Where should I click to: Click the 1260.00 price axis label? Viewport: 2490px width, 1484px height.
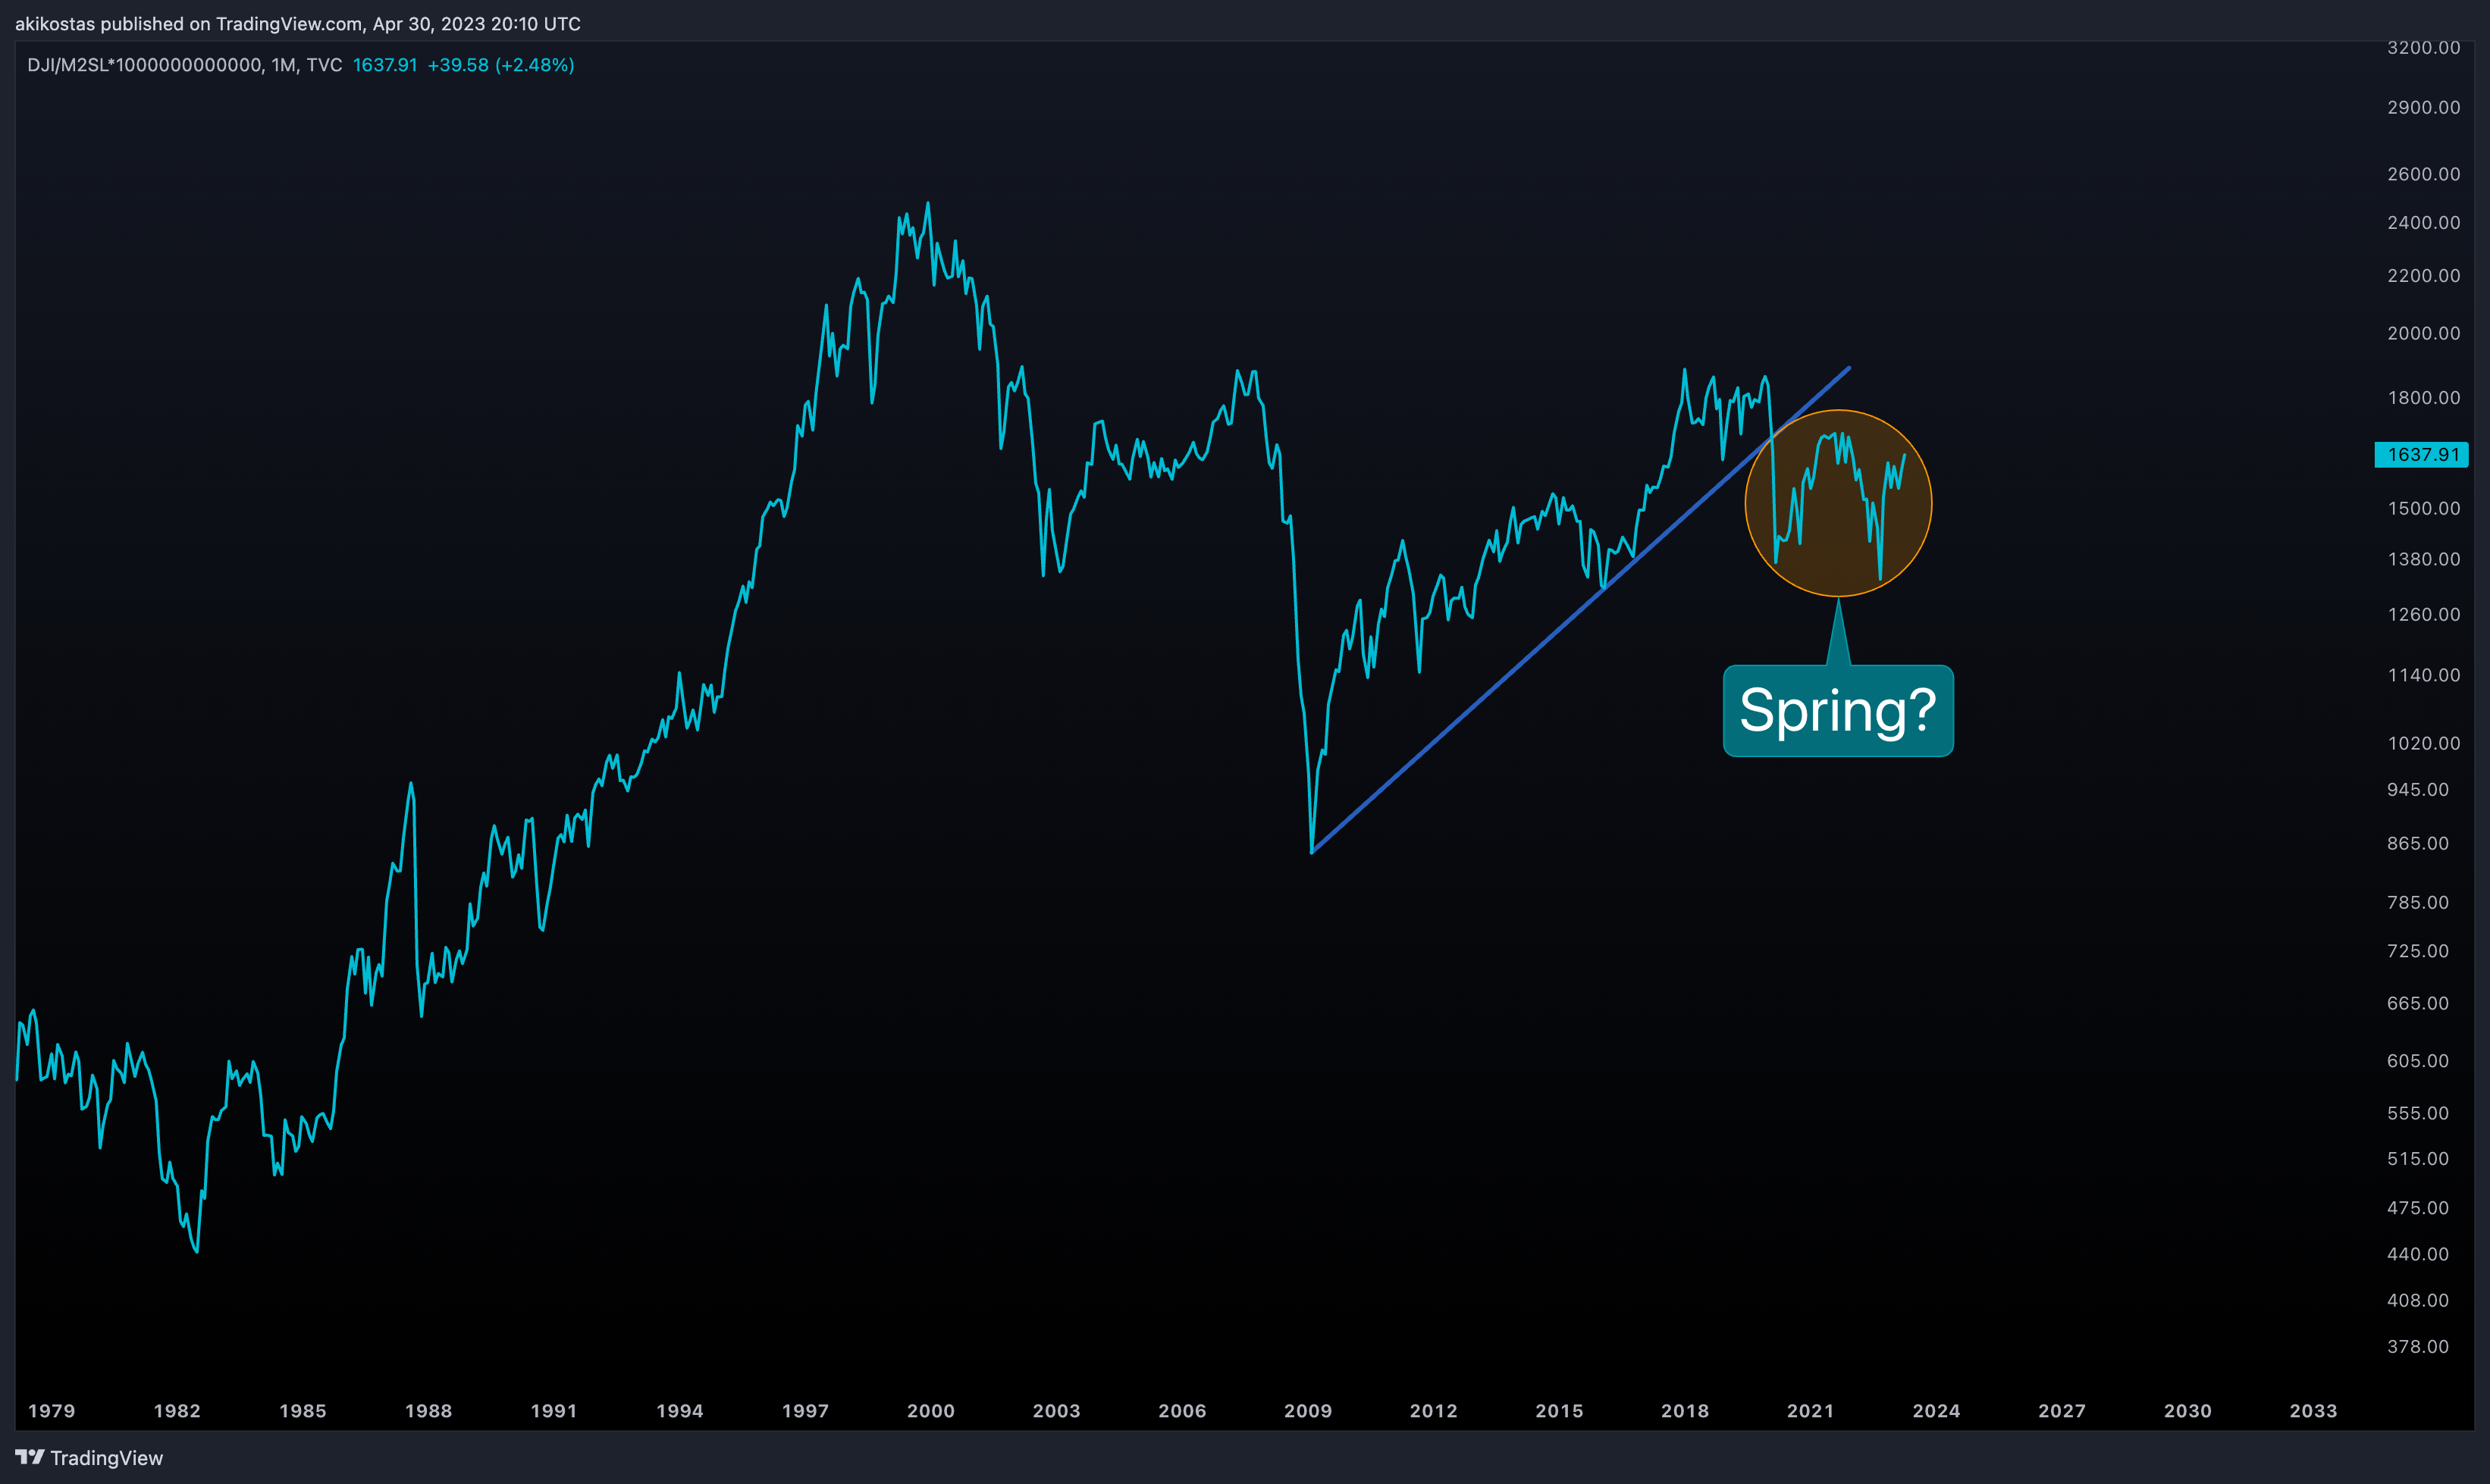[2424, 615]
